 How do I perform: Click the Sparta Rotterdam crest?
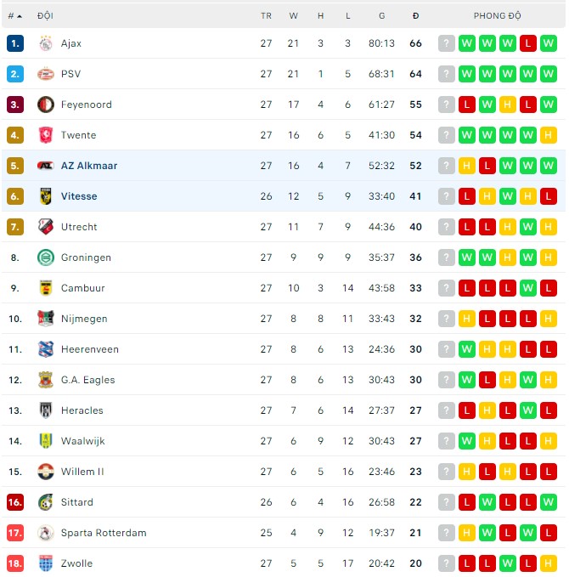click(46, 533)
